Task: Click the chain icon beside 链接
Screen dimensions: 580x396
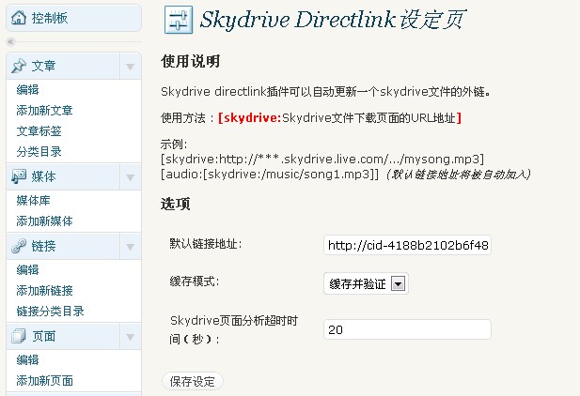Action: (19, 246)
